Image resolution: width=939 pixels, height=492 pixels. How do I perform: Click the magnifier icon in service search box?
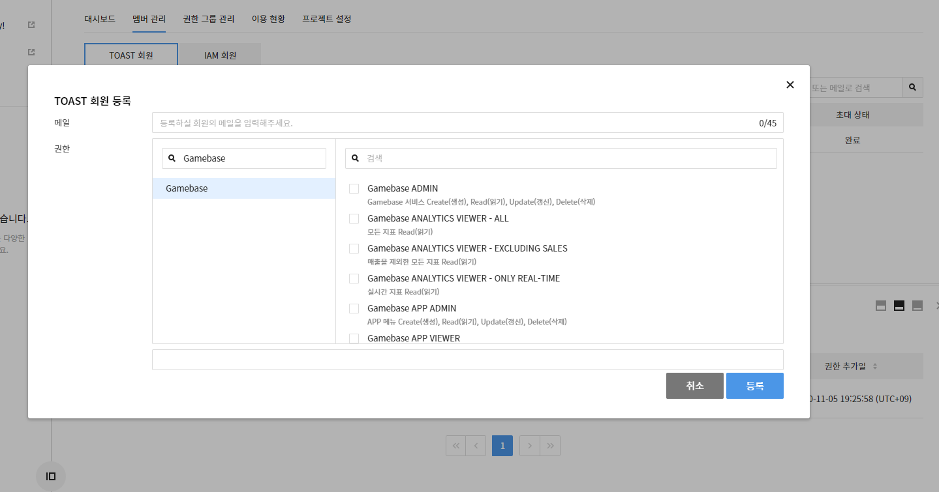point(172,158)
